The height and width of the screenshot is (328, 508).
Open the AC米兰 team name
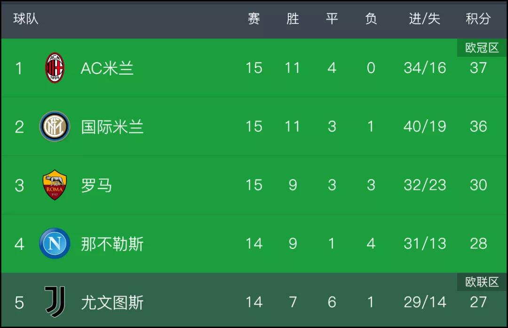(x=107, y=68)
